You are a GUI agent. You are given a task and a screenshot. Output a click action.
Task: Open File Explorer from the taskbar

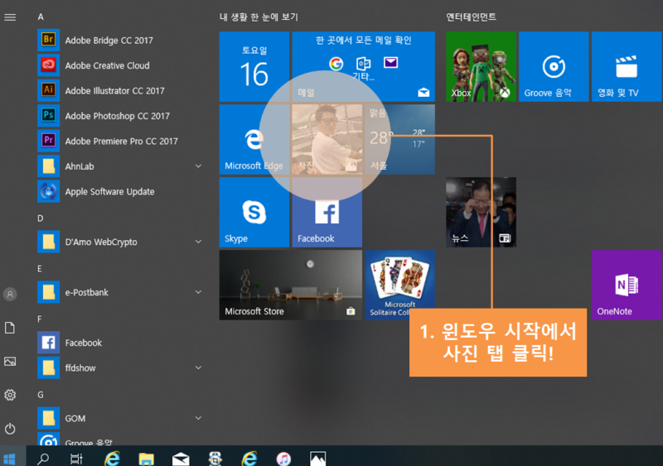147,459
